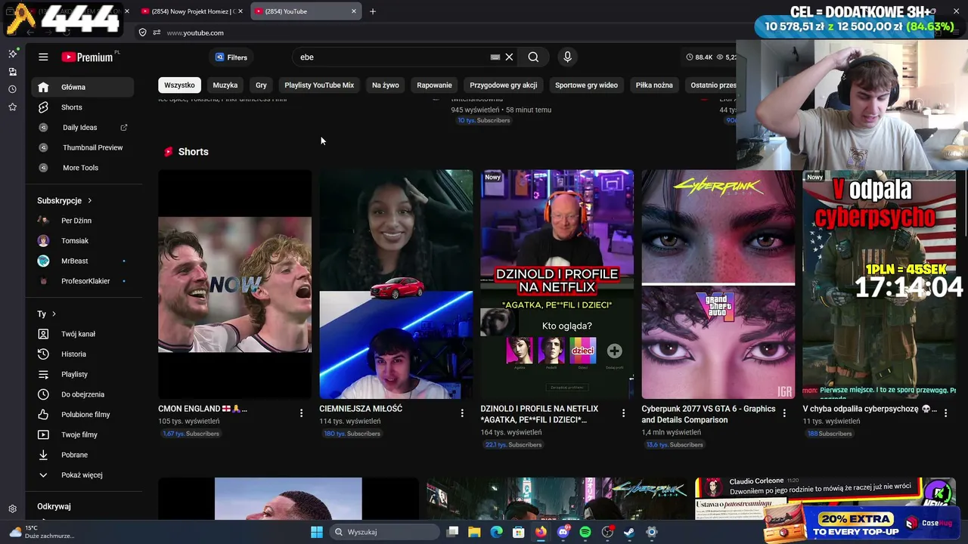Open 'Twój kanał' in the sidebar

(83, 334)
